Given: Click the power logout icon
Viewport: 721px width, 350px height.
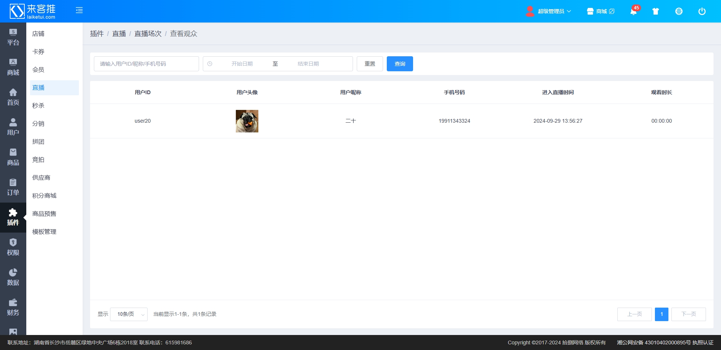Looking at the screenshot, I should (x=701, y=11).
